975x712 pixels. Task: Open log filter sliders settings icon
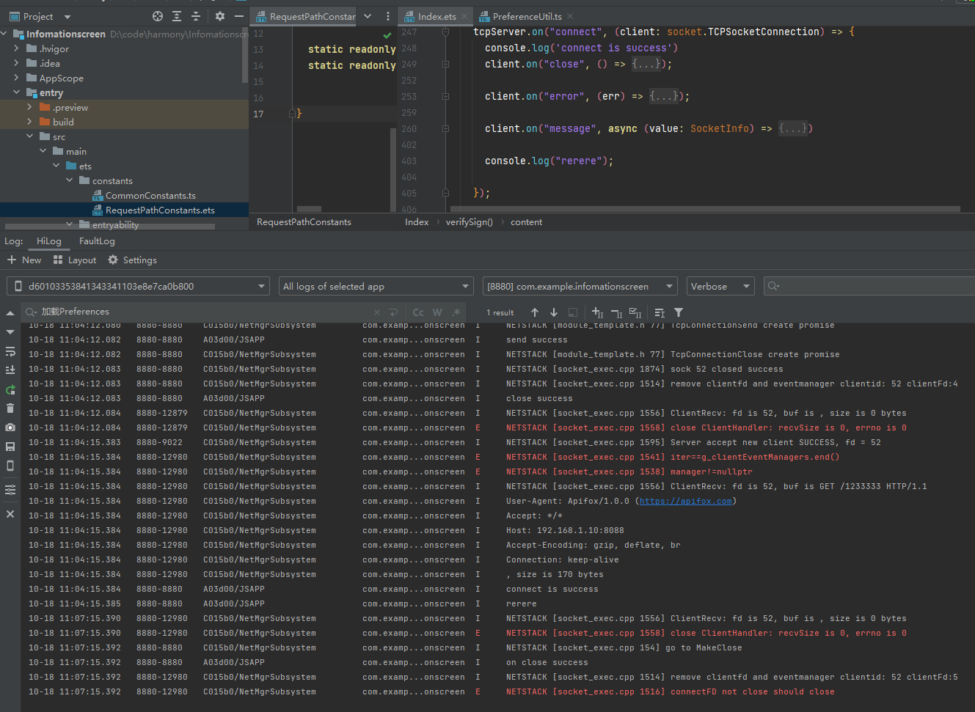pos(10,490)
